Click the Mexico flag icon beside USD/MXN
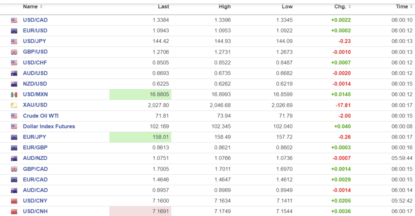 point(14,94)
